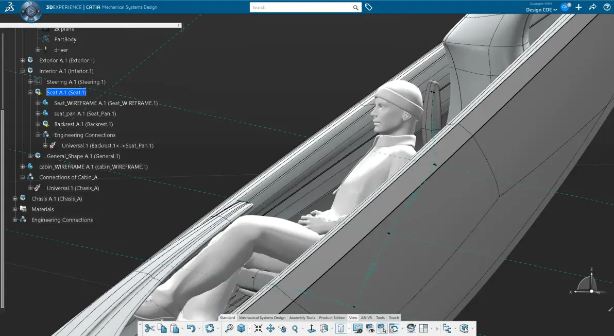Toggle the hide/show eye tool

pos(370,328)
